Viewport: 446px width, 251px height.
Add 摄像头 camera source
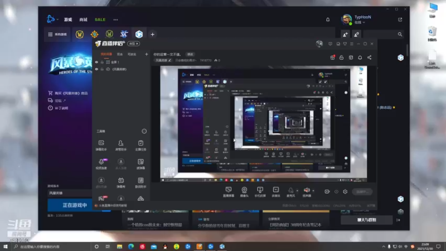coord(244,192)
